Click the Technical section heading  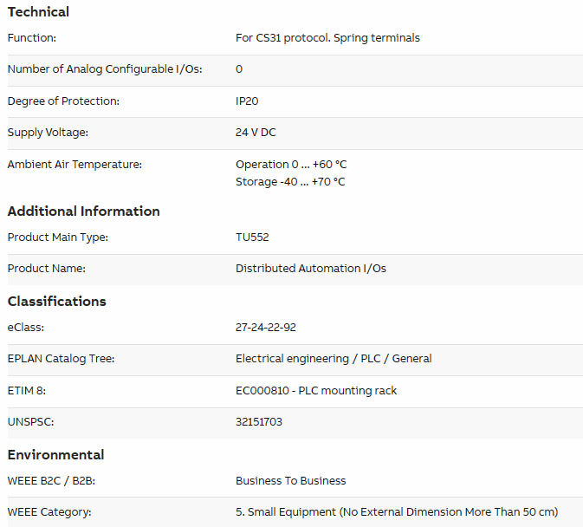(38, 12)
